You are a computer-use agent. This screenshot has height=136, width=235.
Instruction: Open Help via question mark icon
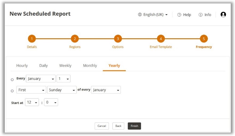pyautogui.click(x=179, y=15)
